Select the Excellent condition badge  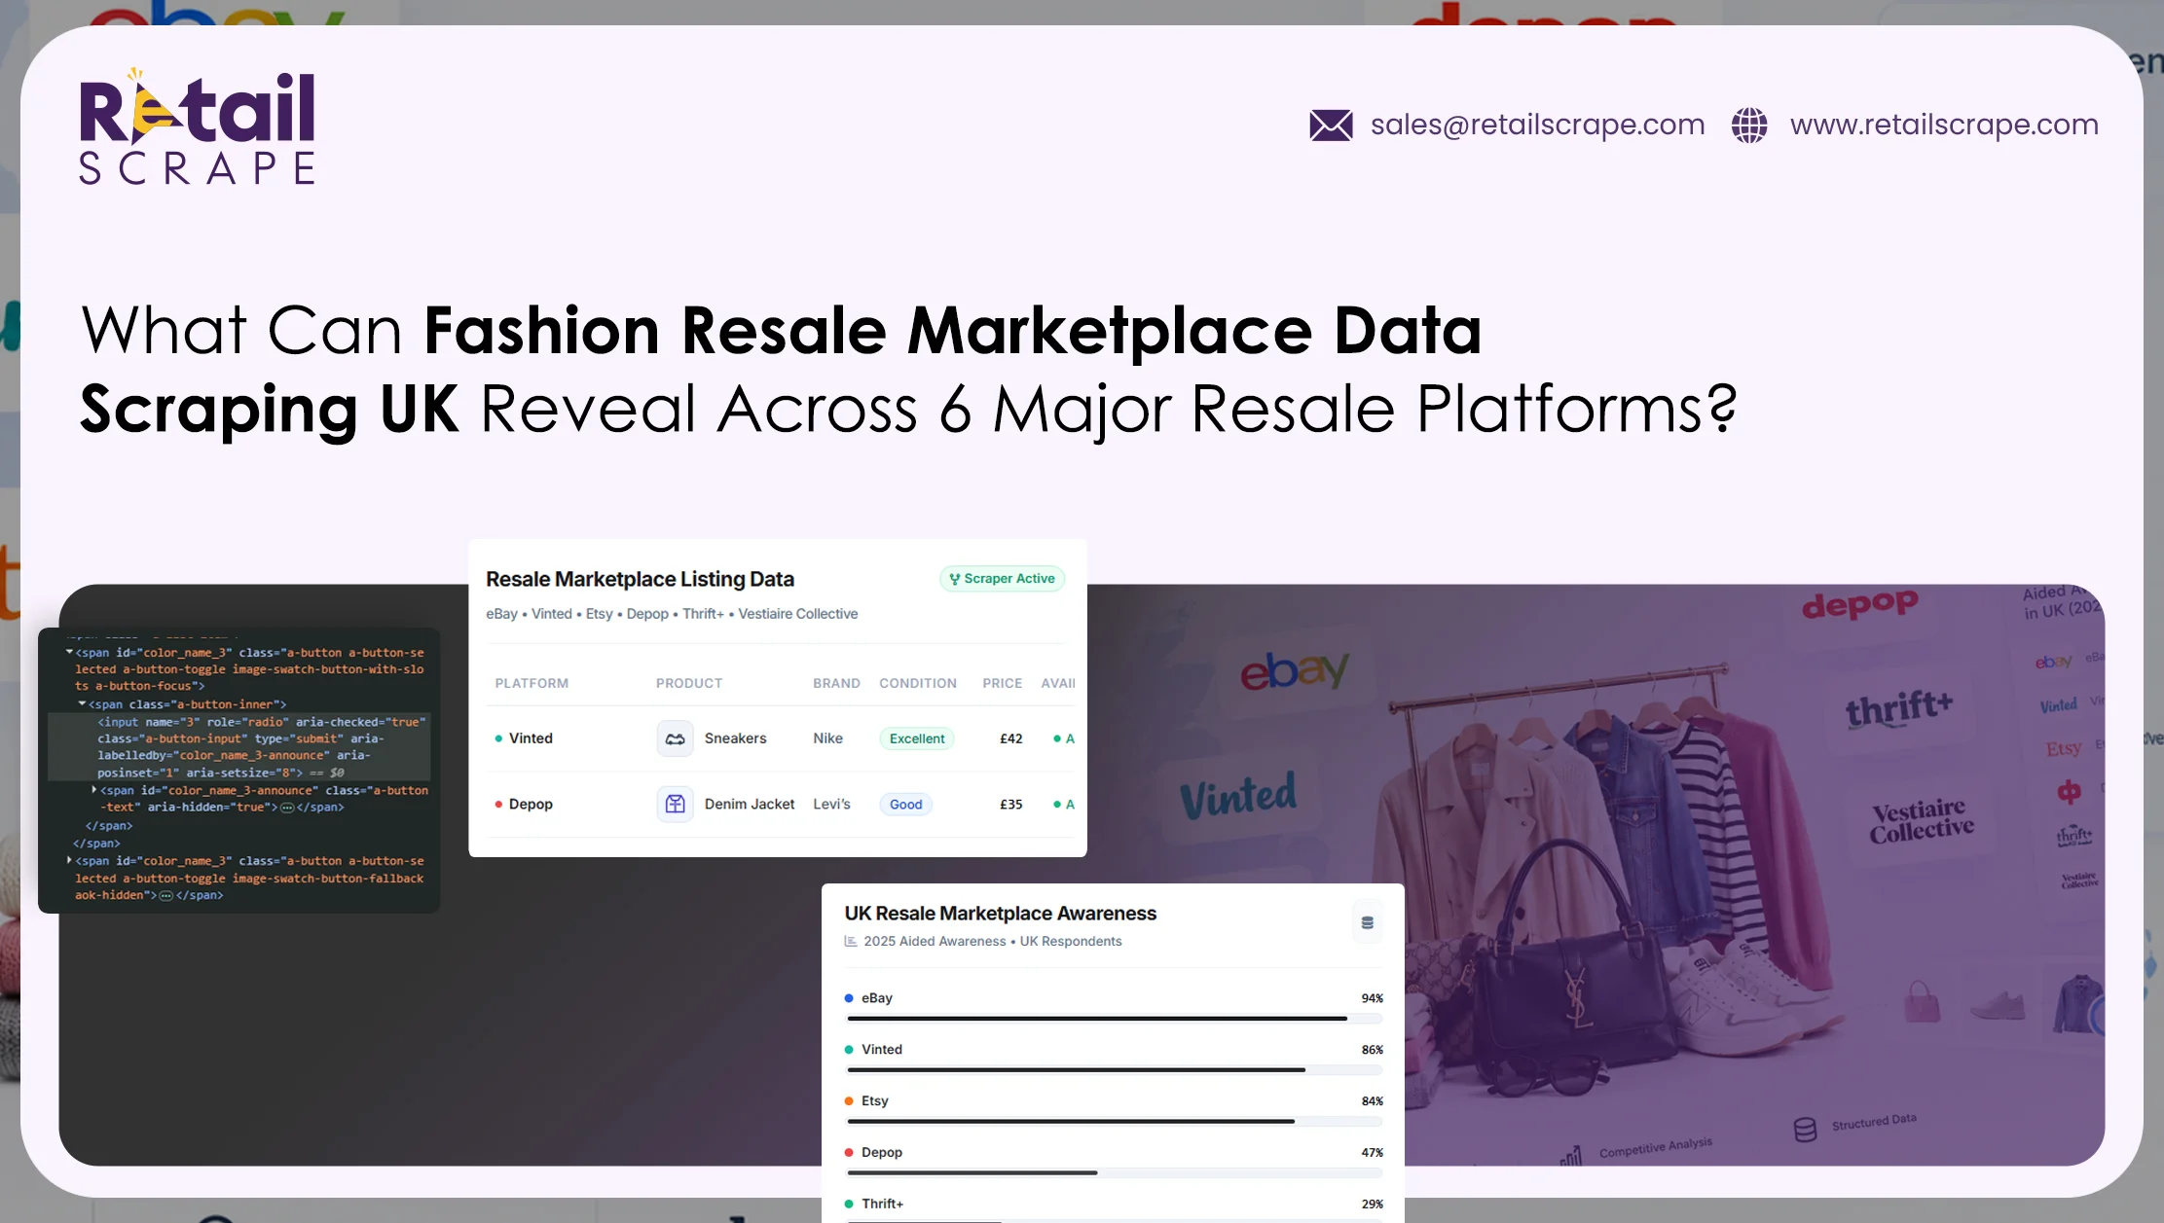(x=916, y=738)
